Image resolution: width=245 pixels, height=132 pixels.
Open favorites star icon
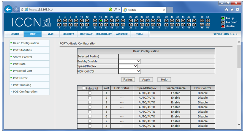tap(232, 10)
